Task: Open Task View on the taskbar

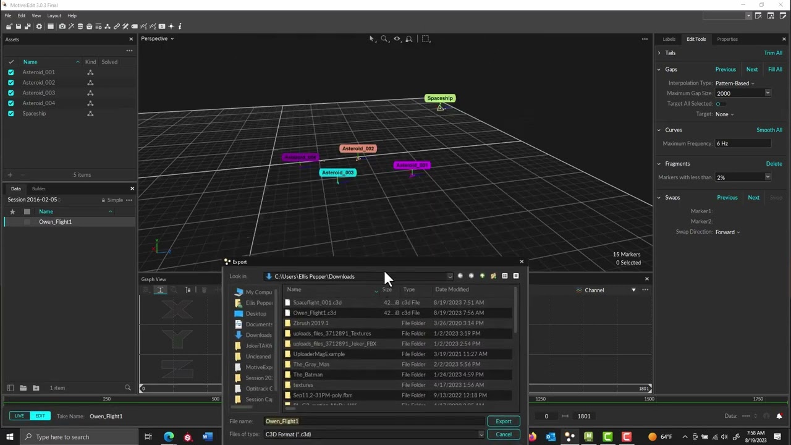Action: [x=148, y=437]
